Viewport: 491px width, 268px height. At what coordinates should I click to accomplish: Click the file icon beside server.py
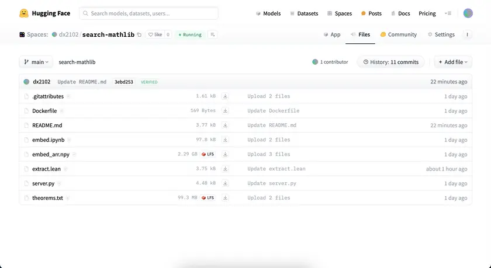point(27,183)
